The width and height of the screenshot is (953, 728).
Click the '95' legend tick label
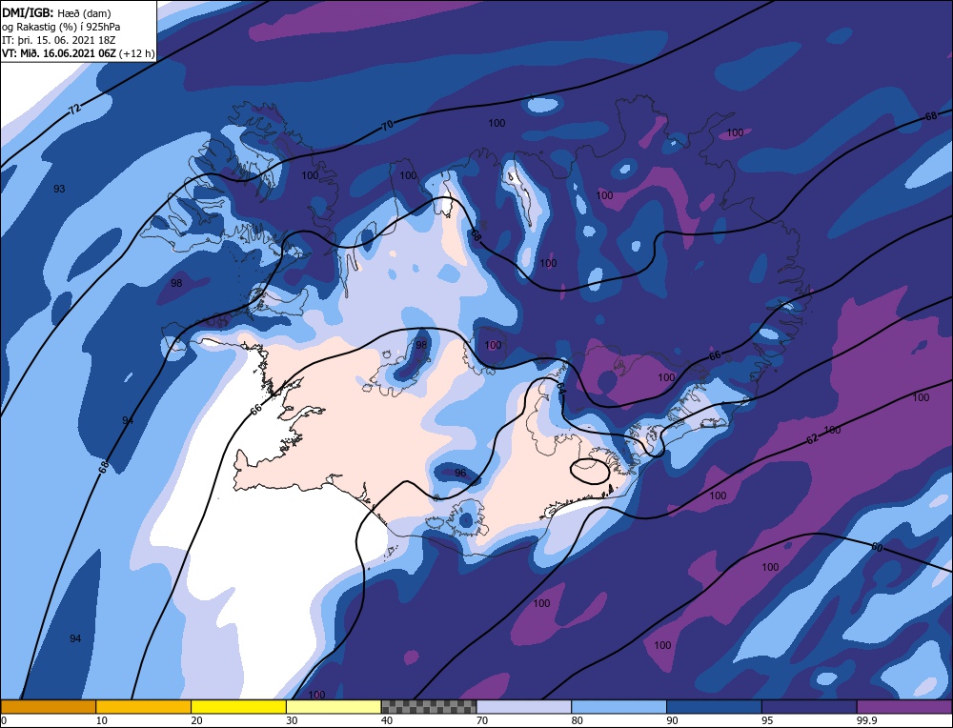(767, 720)
